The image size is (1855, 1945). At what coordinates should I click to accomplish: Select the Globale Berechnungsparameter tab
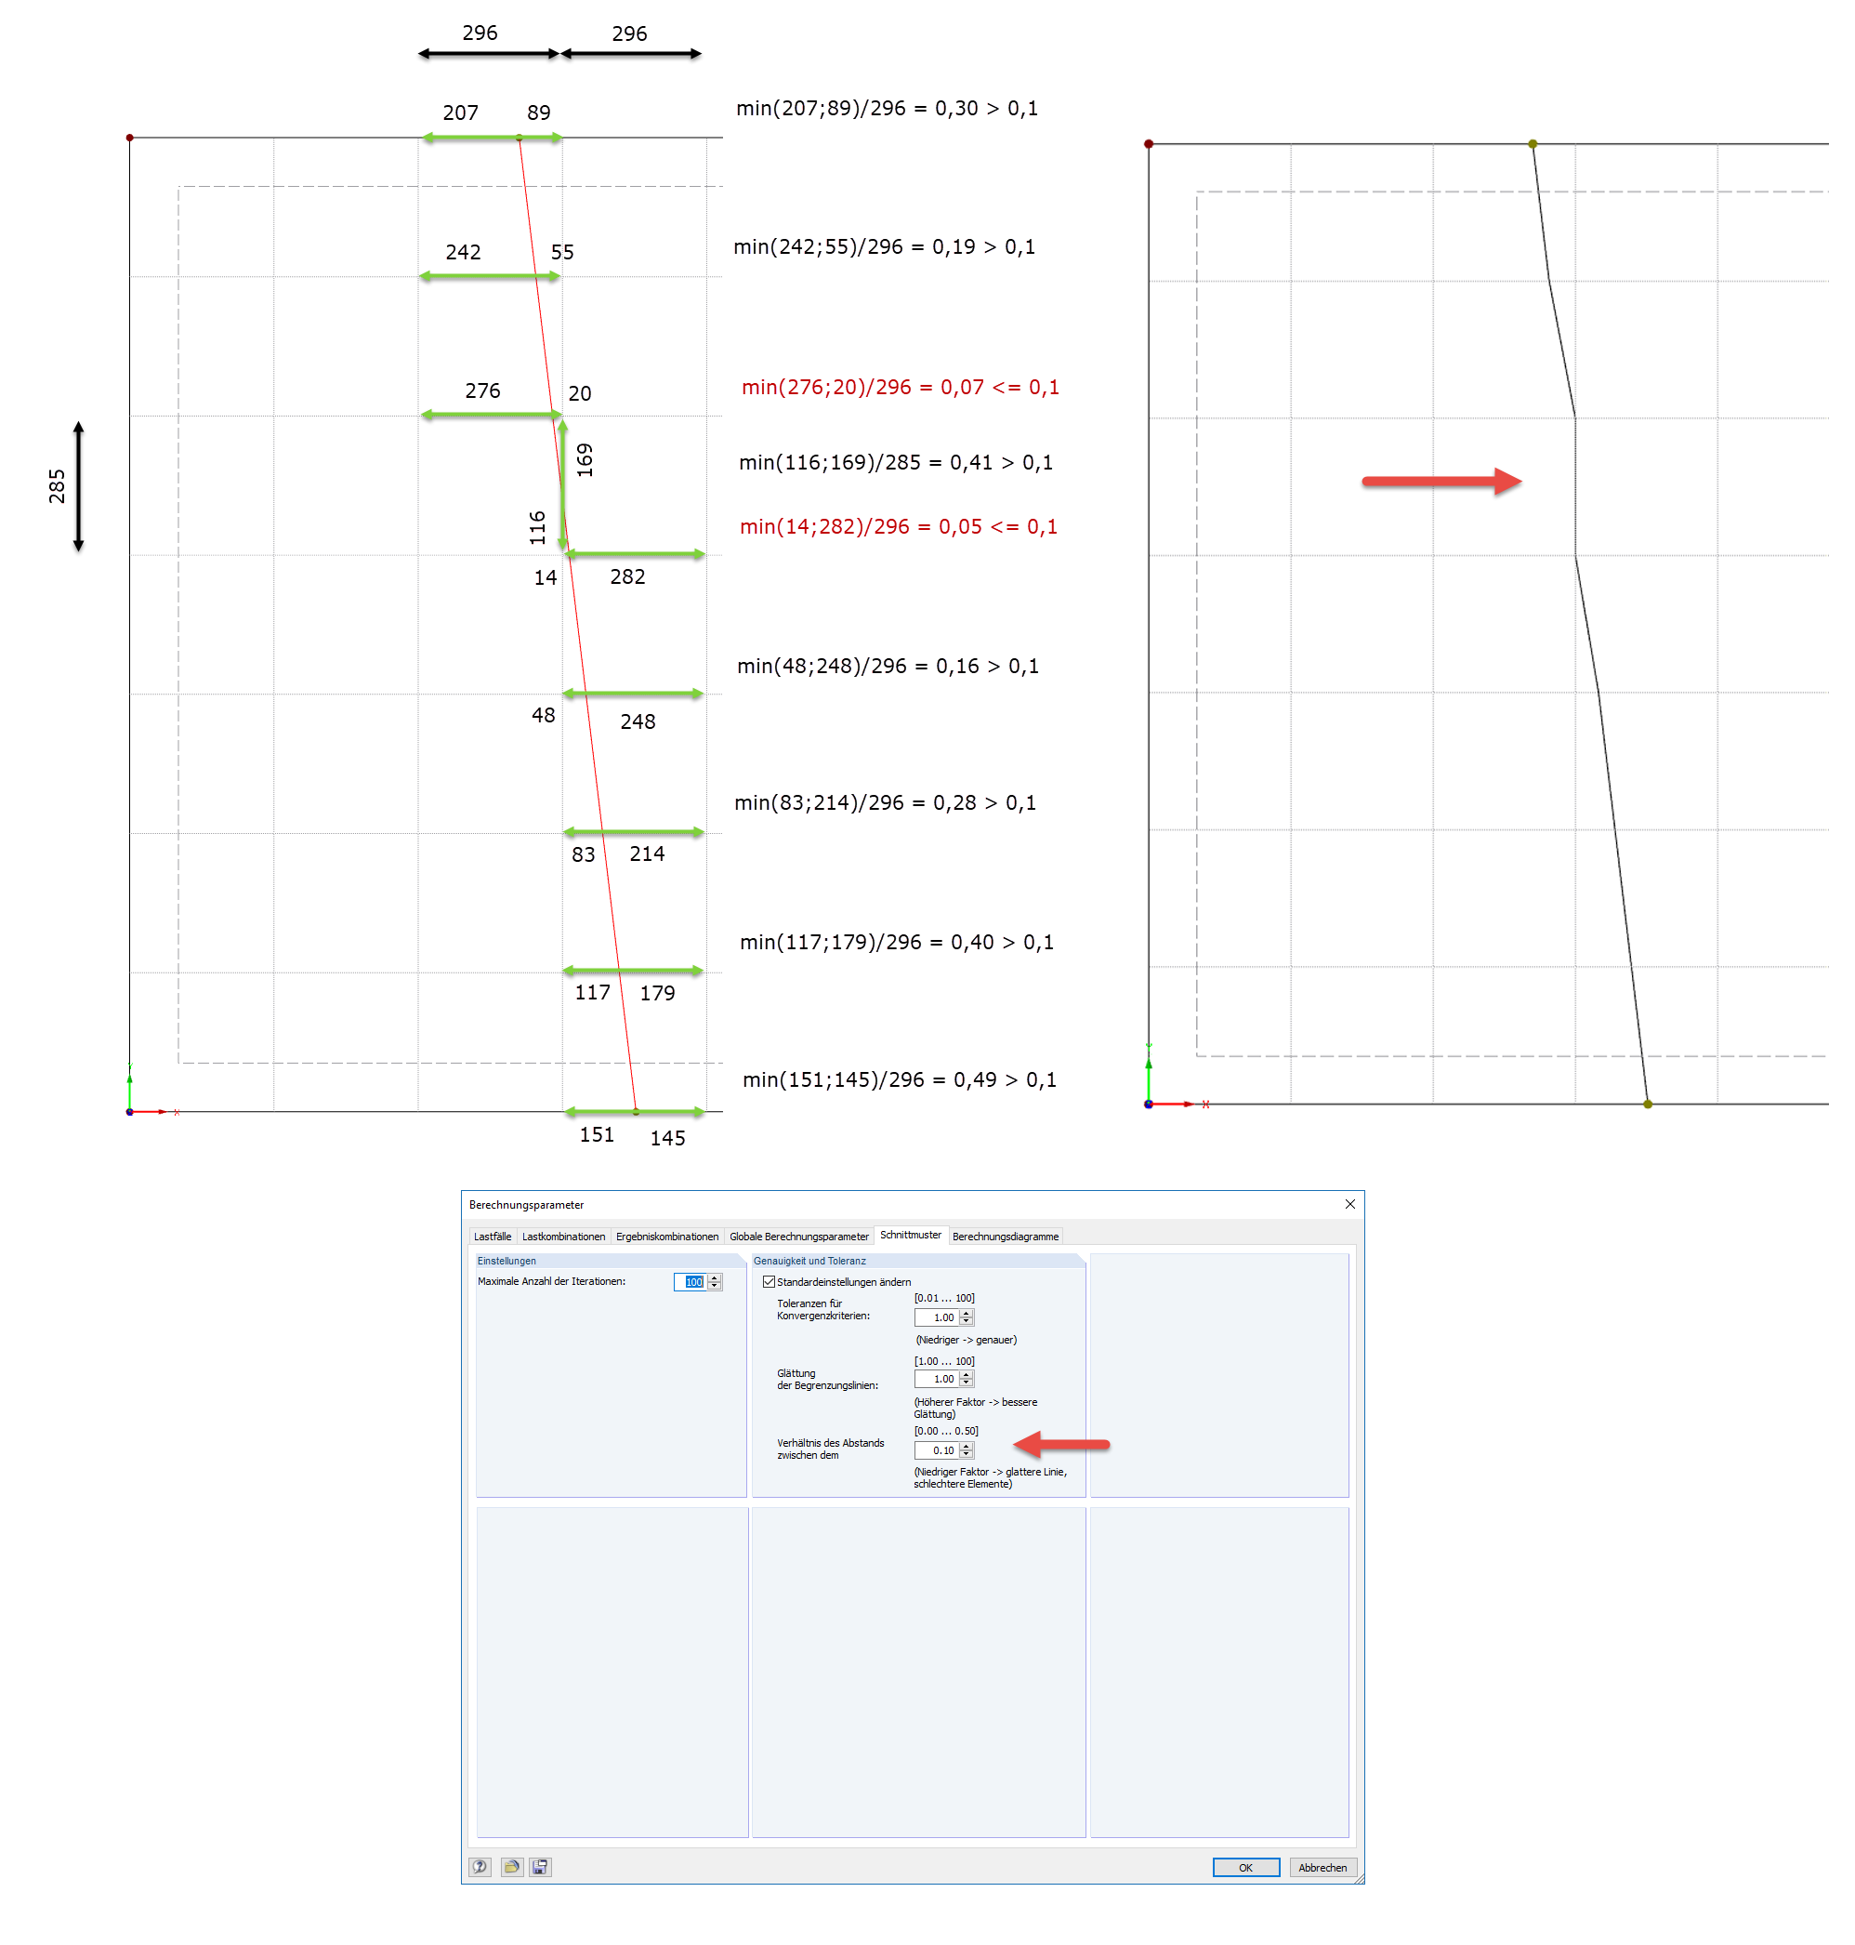798,1237
